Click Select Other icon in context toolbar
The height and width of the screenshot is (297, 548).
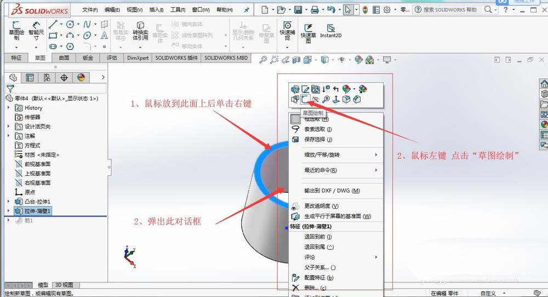295,99
